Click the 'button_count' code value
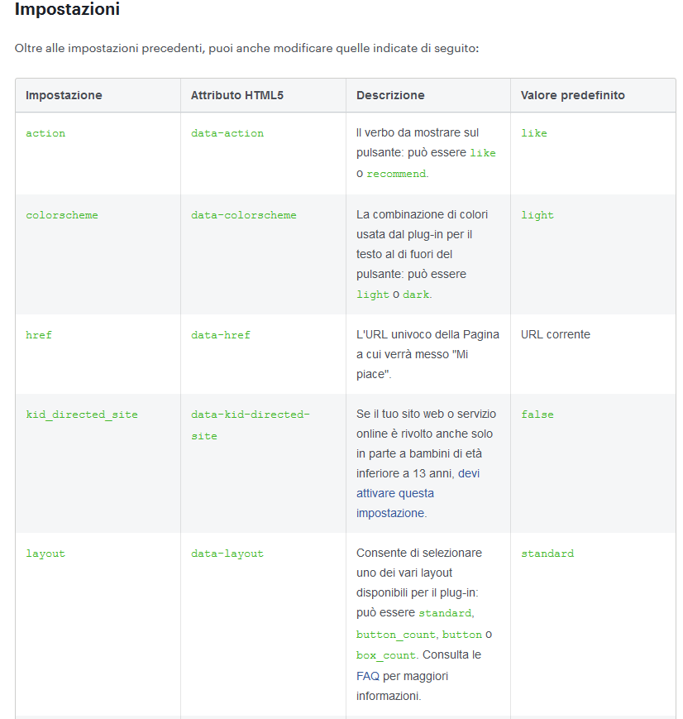683x719 pixels. [x=395, y=635]
